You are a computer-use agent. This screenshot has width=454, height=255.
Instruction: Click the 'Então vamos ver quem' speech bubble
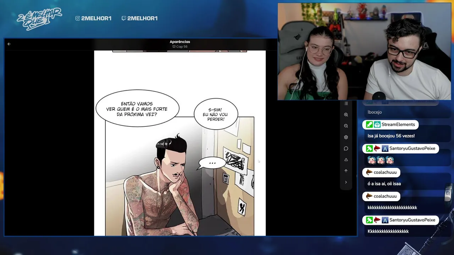pyautogui.click(x=137, y=109)
